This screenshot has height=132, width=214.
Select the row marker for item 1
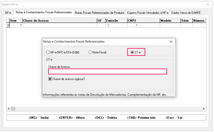point(8,25)
